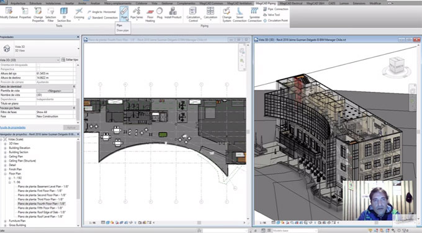Select the Roof Edge of Slab view
The height and width of the screenshot is (233, 422).
pos(42,212)
